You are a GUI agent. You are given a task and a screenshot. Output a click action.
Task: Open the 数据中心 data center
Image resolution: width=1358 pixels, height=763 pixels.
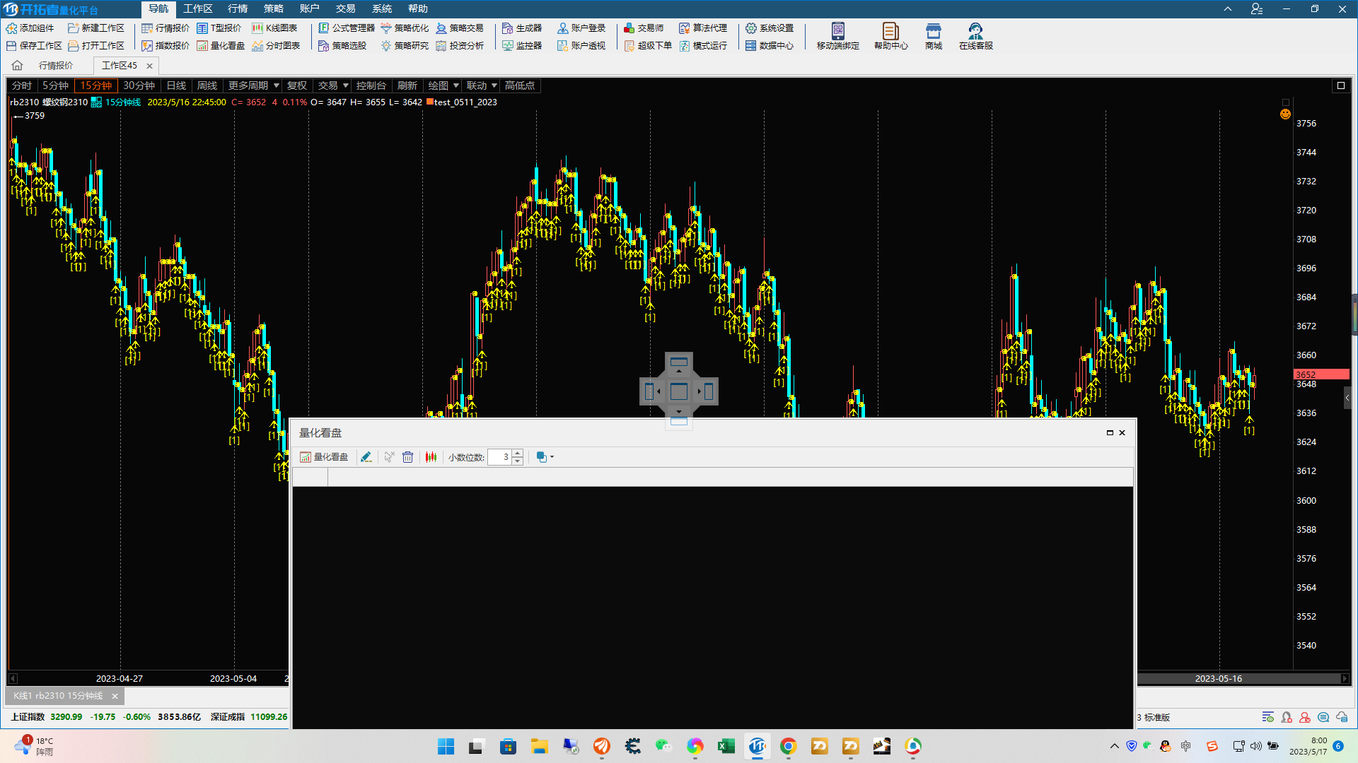770,46
